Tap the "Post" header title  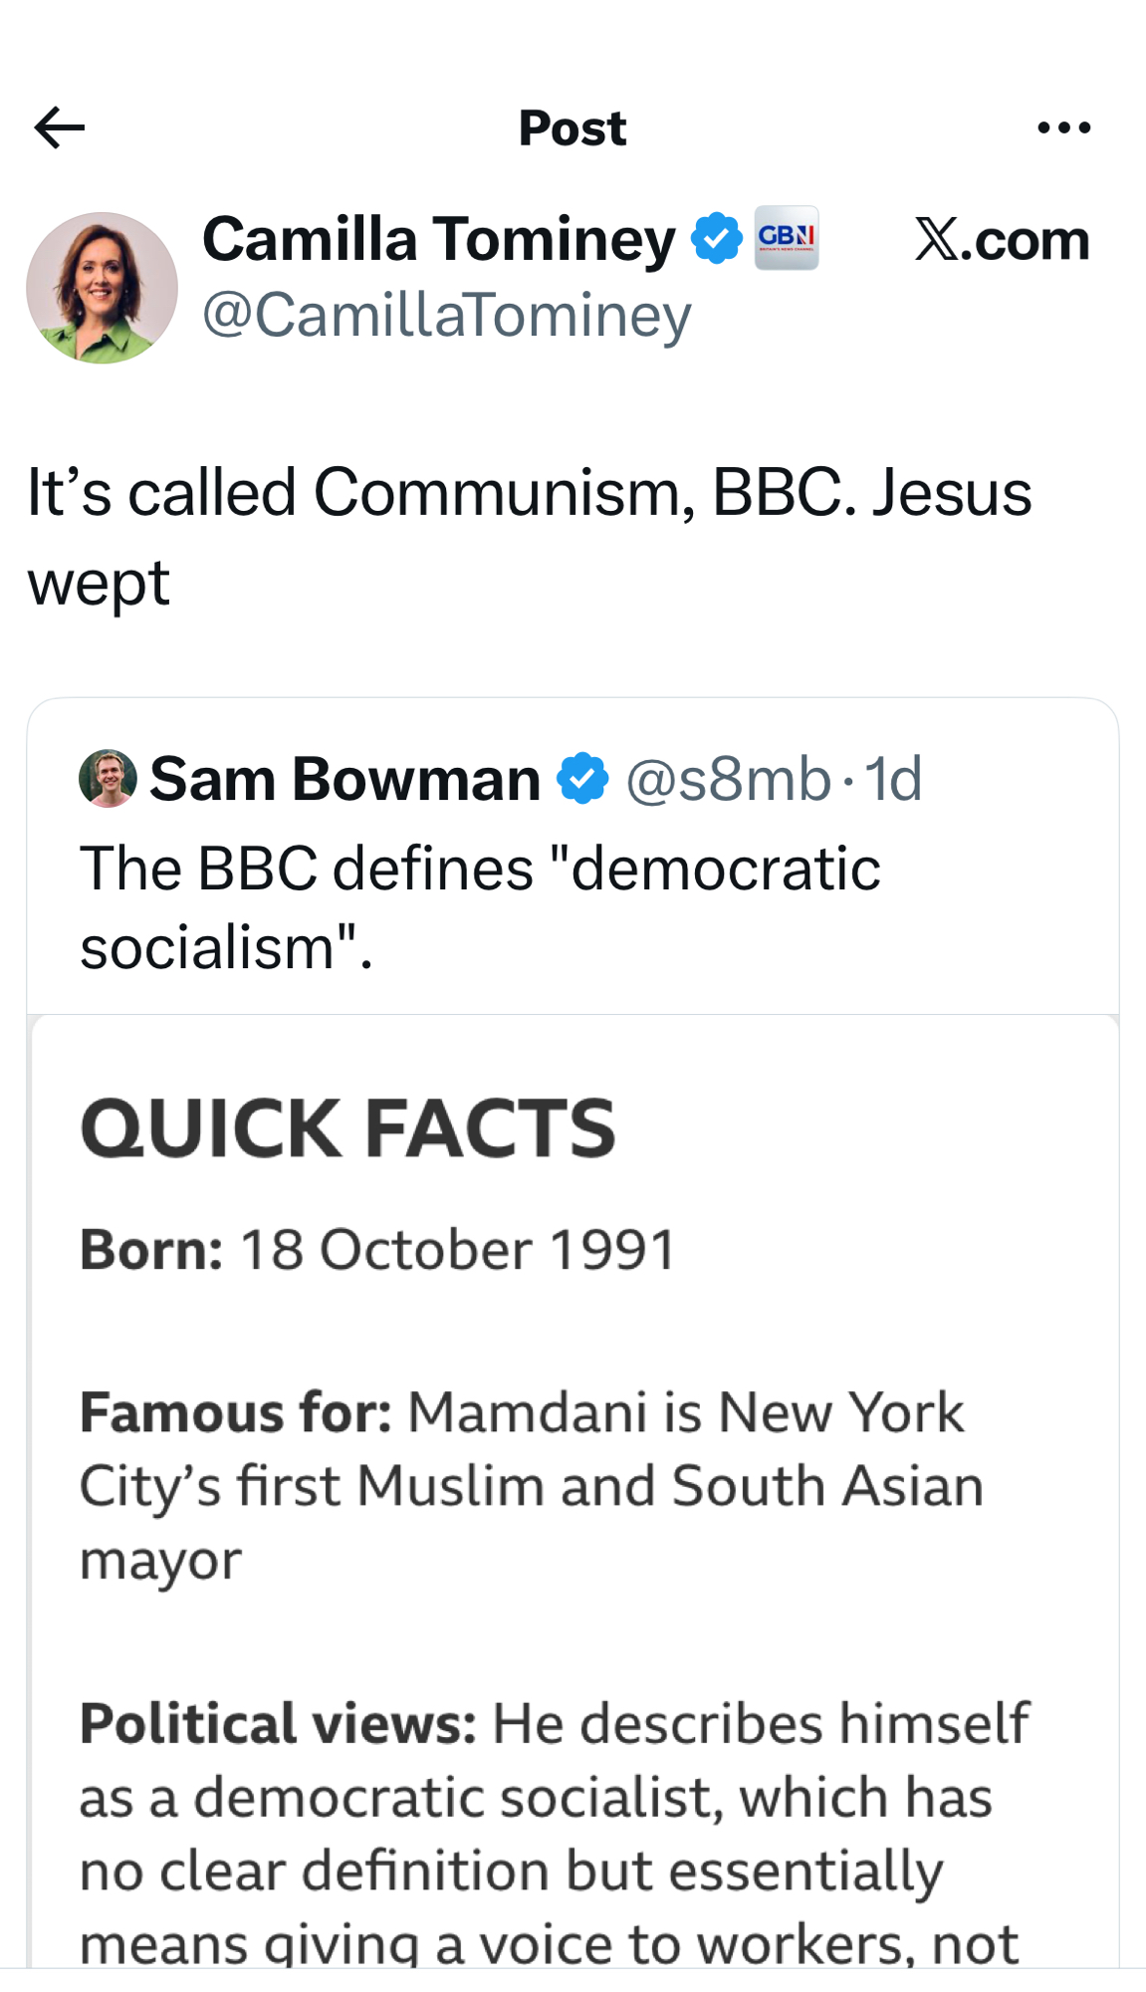(573, 127)
